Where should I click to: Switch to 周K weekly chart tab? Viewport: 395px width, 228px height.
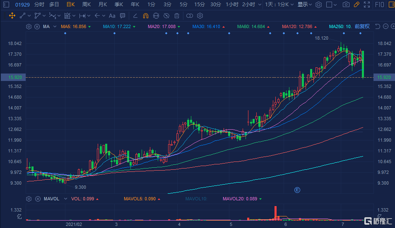[x=86, y=5]
